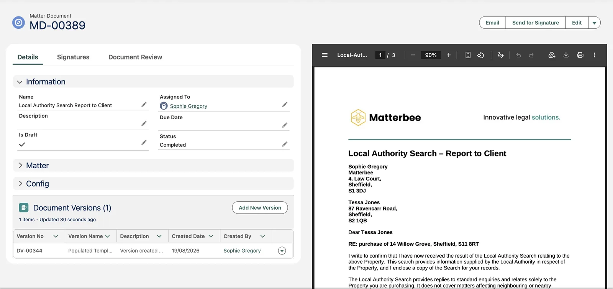Click the Email button
Viewport: 613px width, 289px height.
[492, 23]
